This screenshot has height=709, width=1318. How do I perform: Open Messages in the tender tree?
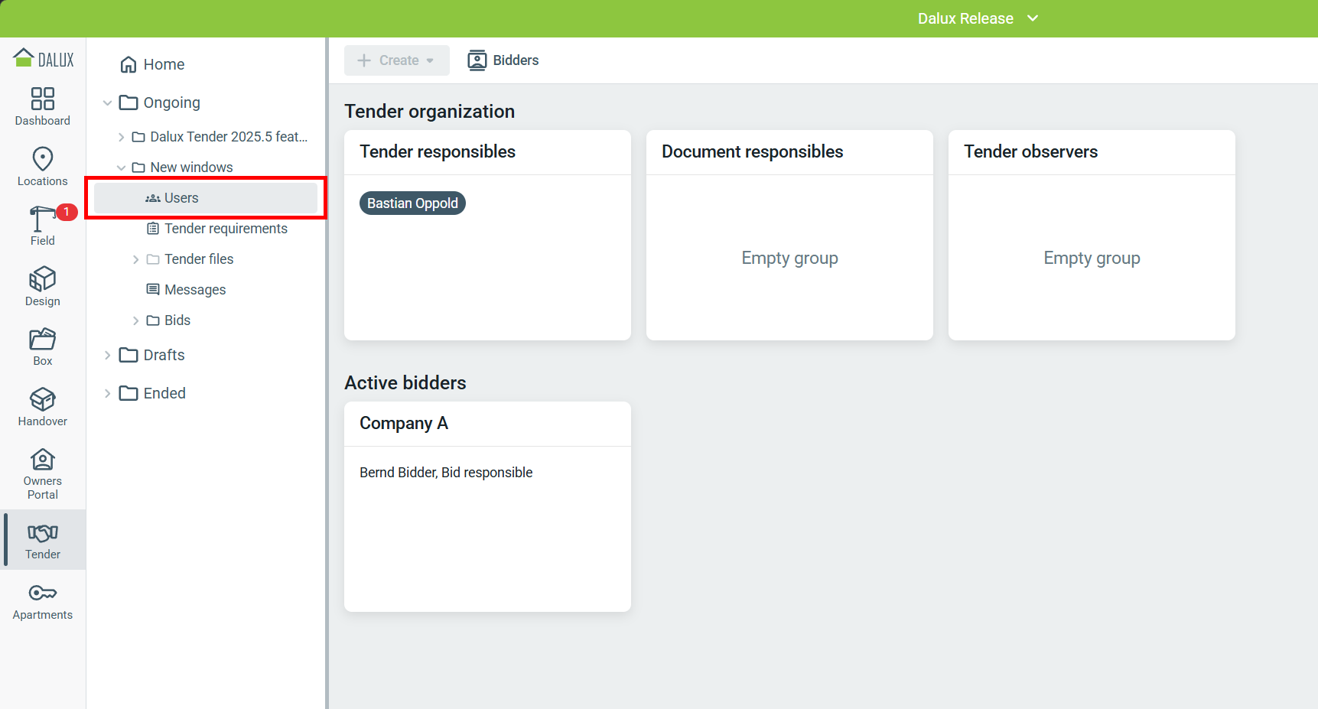(x=195, y=290)
